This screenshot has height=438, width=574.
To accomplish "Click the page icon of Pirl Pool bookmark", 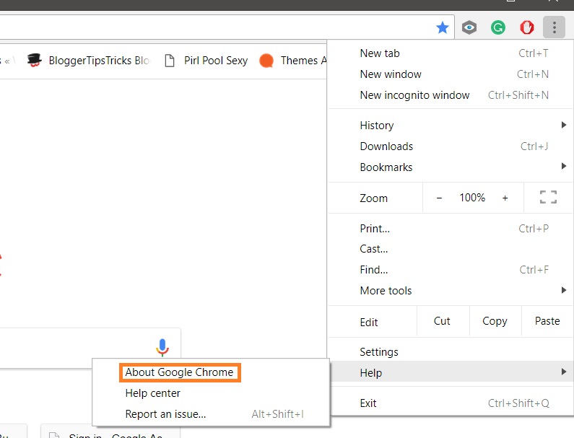I will (x=170, y=61).
